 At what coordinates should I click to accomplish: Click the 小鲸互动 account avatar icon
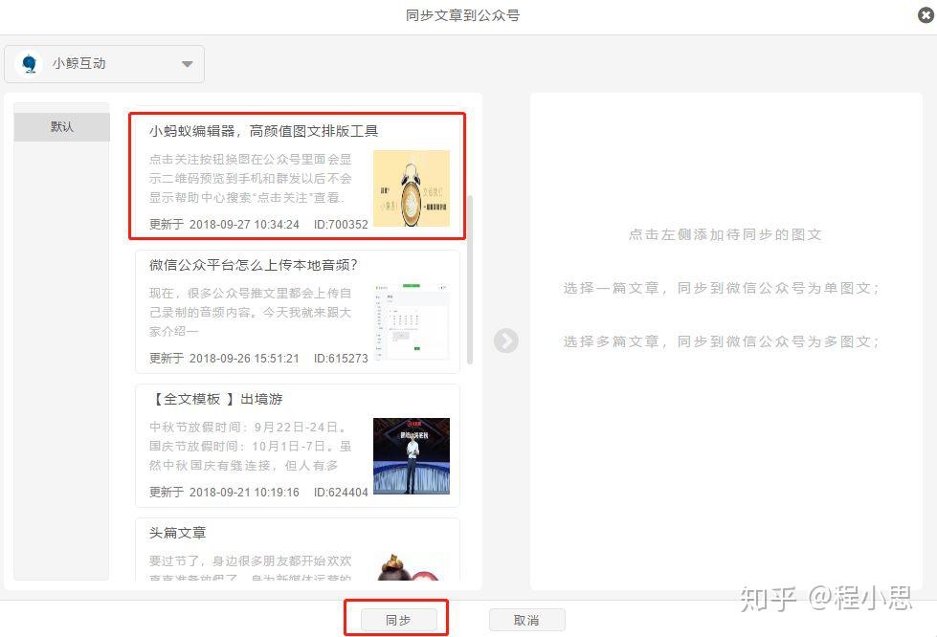coord(29,63)
